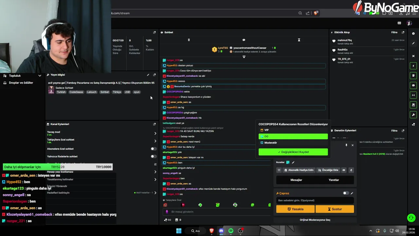419x236 pixels.
Task: Toggle the eye icon in user card
Action: (x=344, y=170)
